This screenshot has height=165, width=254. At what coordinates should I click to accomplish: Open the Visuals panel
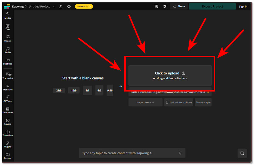click(x=8, y=38)
